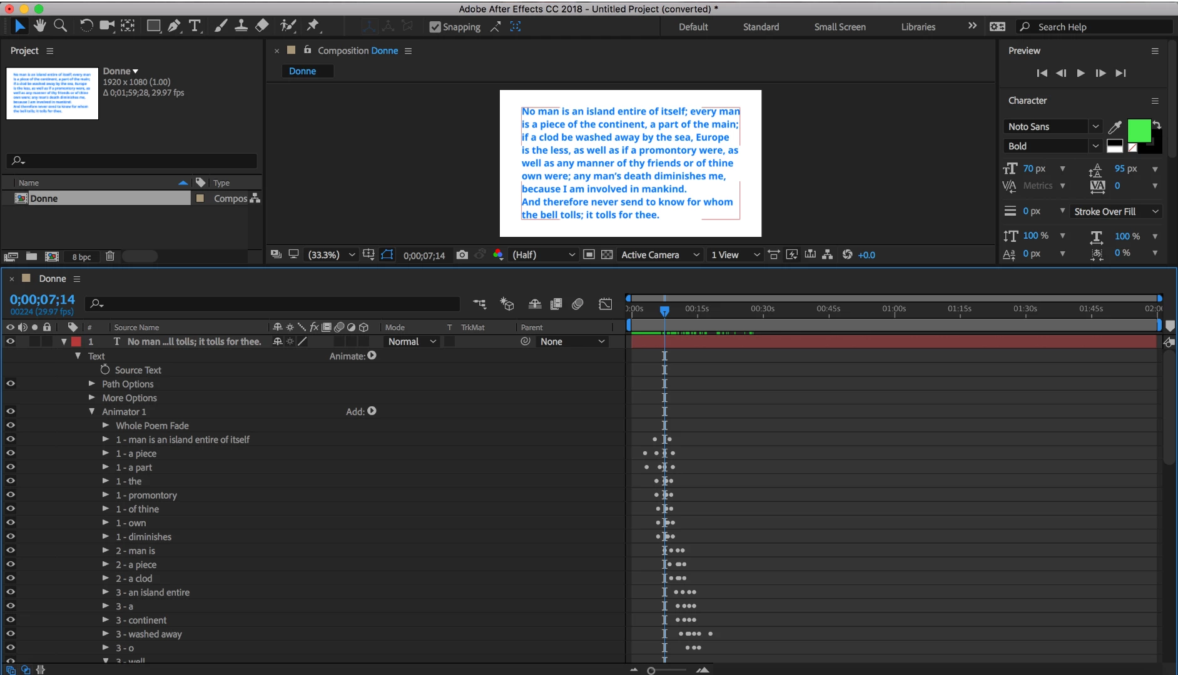Toggle visibility of '3 - continent' selector
Viewport: 1178px width, 675px height.
pos(10,619)
